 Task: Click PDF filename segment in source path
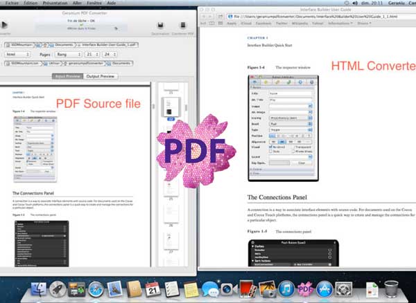click(x=107, y=45)
